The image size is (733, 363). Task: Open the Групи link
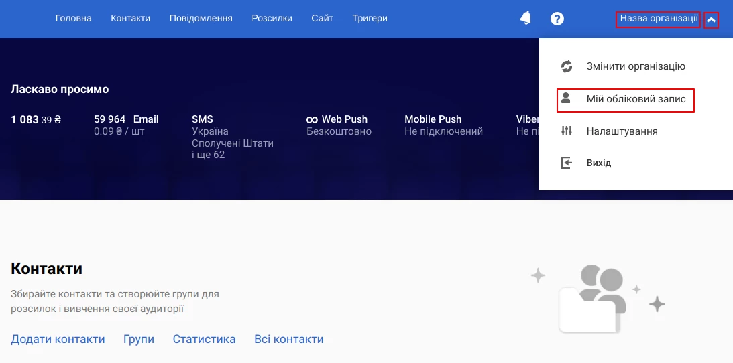[x=139, y=339]
